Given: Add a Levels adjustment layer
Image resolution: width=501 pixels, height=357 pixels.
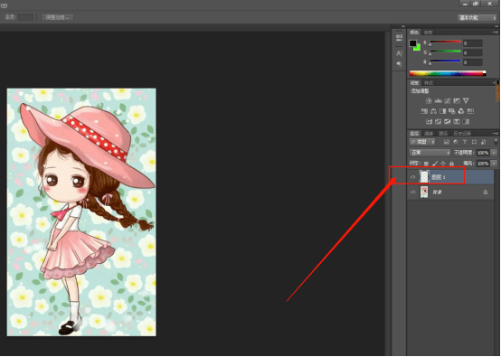Looking at the screenshot, I should click(x=438, y=101).
